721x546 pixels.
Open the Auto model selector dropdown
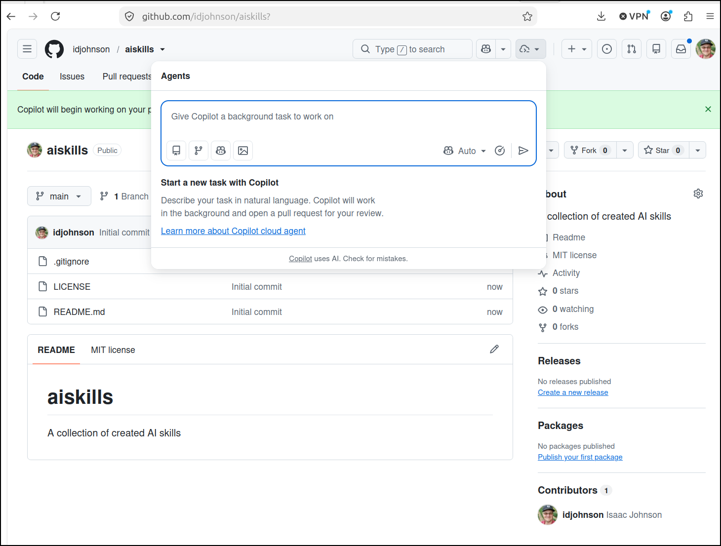(465, 151)
